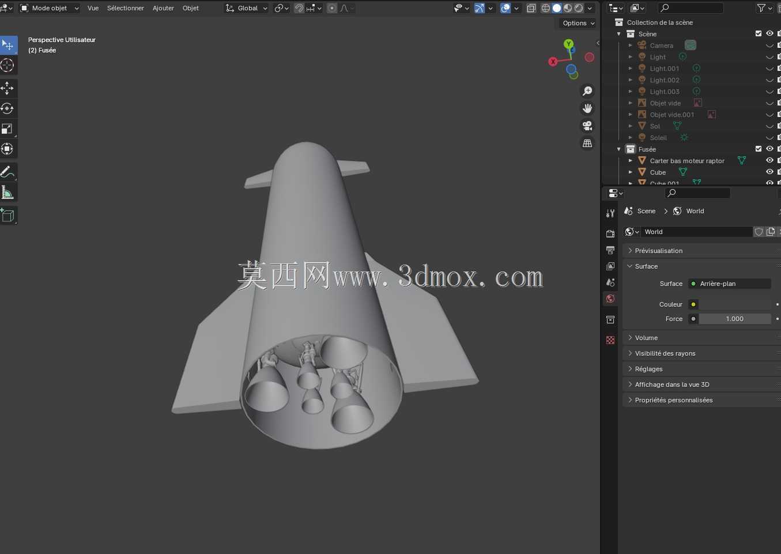Activate the 3D Cursor tool

pyautogui.click(x=8, y=65)
